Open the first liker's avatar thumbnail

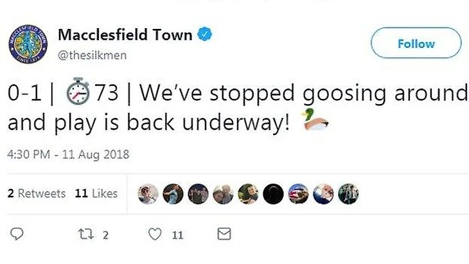[148, 194]
